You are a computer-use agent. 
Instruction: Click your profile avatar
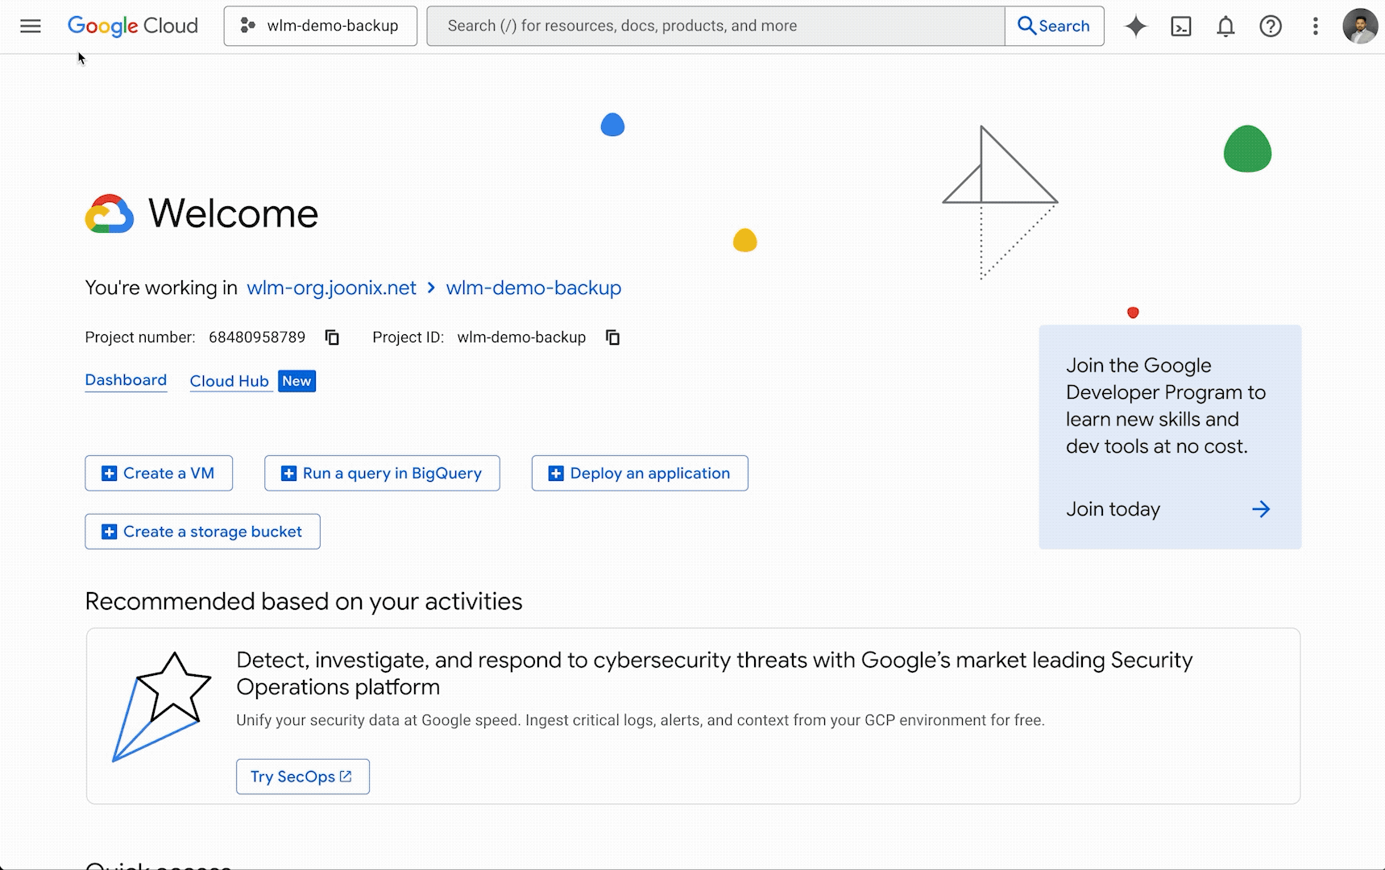tap(1360, 26)
